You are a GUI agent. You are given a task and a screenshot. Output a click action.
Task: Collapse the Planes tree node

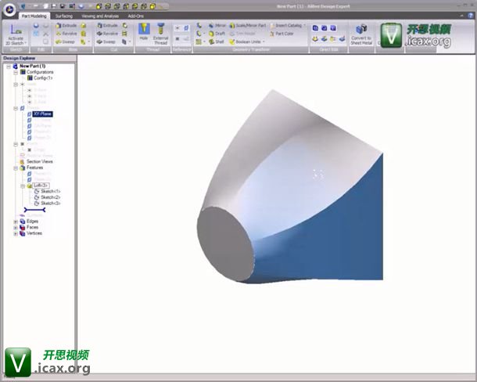tap(16, 108)
